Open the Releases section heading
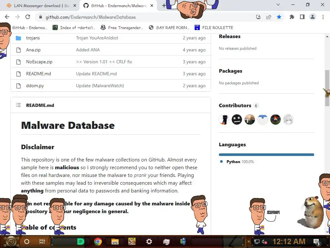 pyautogui.click(x=229, y=36)
